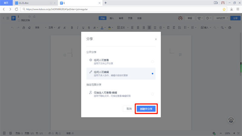Align text left
This screenshot has height=136, width=242.
pos(132,28)
